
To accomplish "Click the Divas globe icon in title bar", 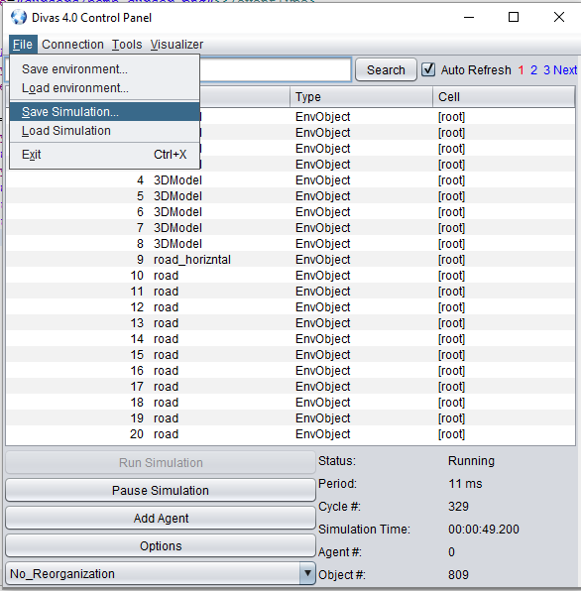I will pos(19,18).
